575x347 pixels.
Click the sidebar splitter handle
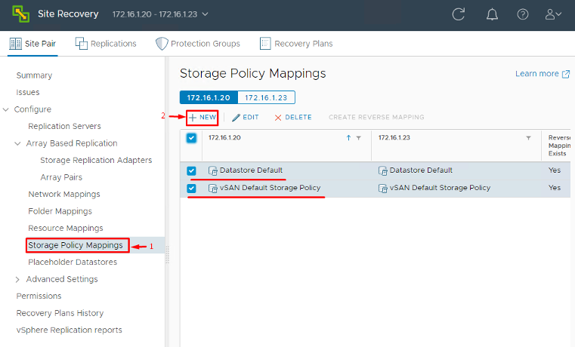click(167, 254)
